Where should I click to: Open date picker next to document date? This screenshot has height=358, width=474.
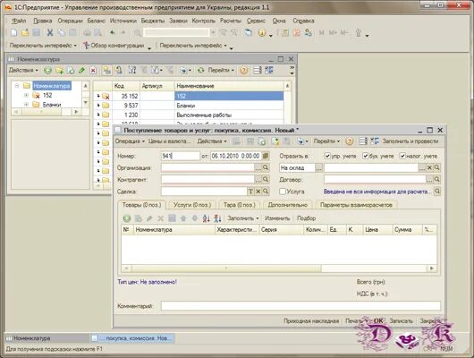(x=266, y=156)
